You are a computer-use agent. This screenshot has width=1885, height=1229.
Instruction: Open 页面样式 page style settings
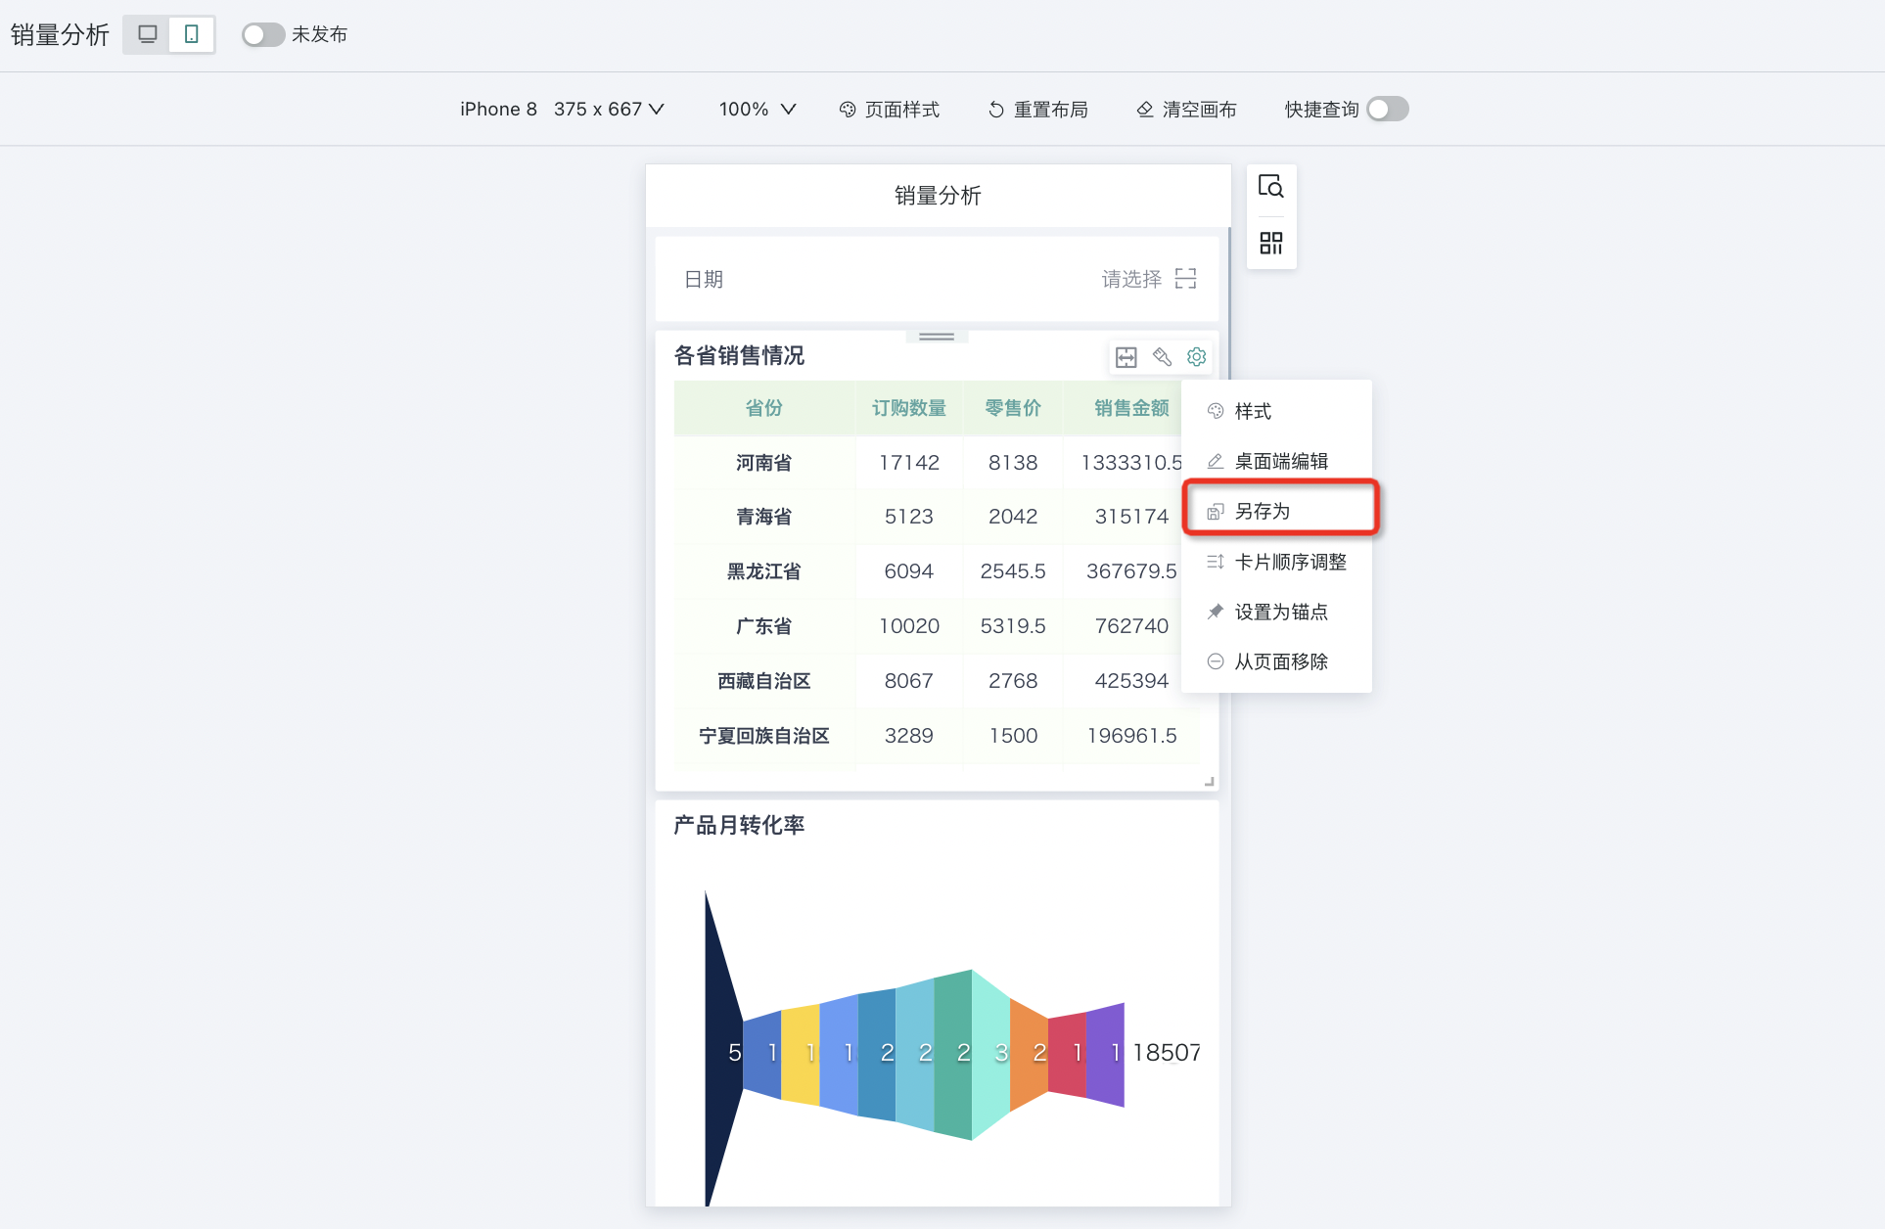[x=890, y=110]
